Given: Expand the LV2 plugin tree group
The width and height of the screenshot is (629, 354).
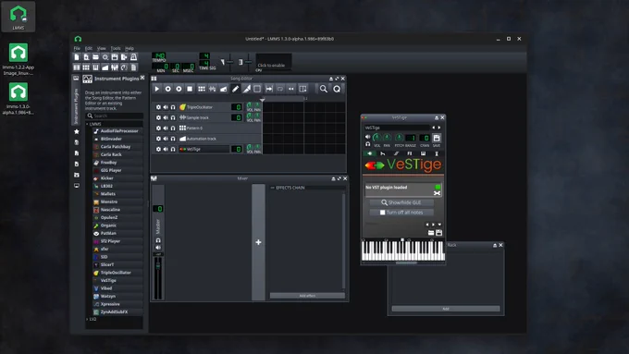Looking at the screenshot, I should [88, 319].
